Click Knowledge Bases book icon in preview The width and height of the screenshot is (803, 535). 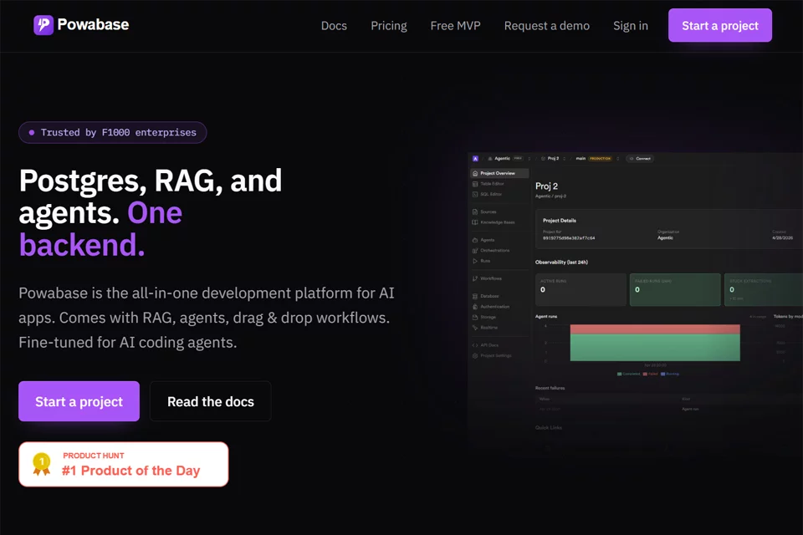coord(475,222)
